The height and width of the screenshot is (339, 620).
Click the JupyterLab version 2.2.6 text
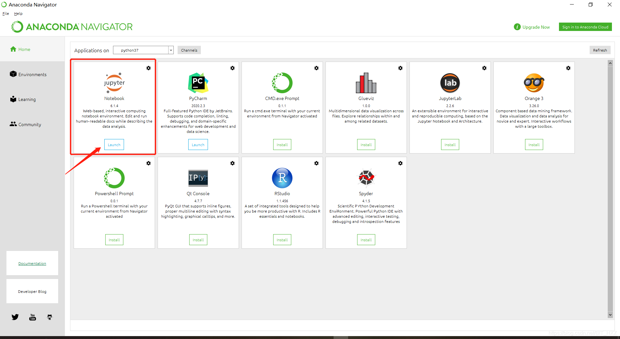(x=450, y=106)
